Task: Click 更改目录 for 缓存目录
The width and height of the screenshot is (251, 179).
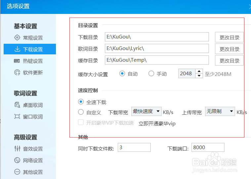Action: pos(229,60)
